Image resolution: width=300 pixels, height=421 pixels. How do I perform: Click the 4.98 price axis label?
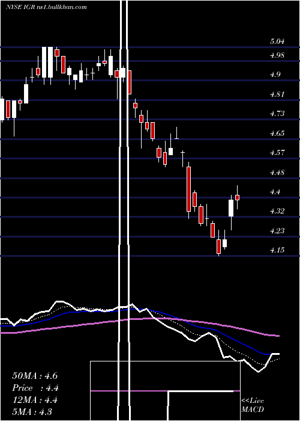point(277,55)
